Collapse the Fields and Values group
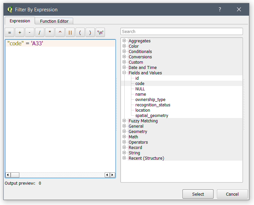The image size is (254, 205). 124,73
